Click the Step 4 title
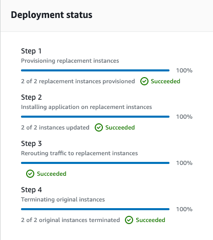213x240 pixels. (x=31, y=190)
